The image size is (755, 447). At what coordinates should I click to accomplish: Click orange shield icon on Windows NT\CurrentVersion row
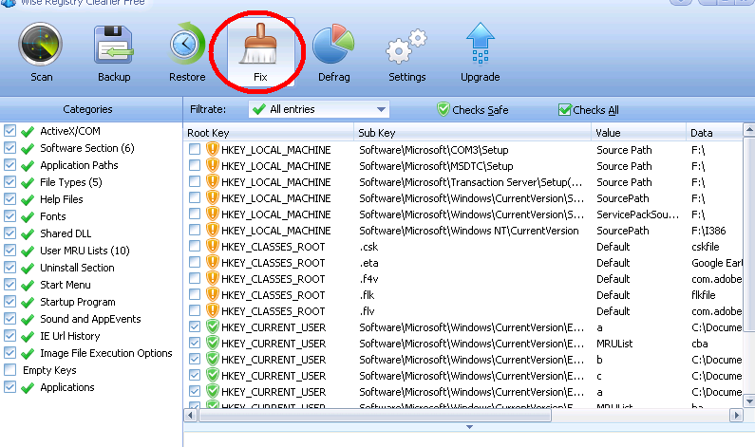pyautogui.click(x=213, y=230)
